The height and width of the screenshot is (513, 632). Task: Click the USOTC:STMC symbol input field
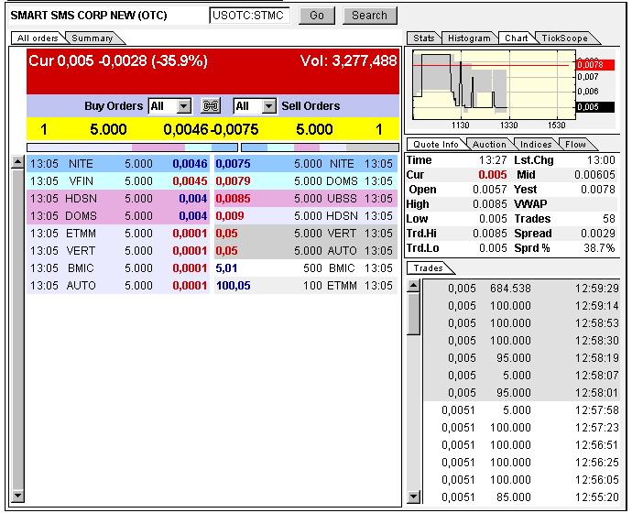(249, 16)
